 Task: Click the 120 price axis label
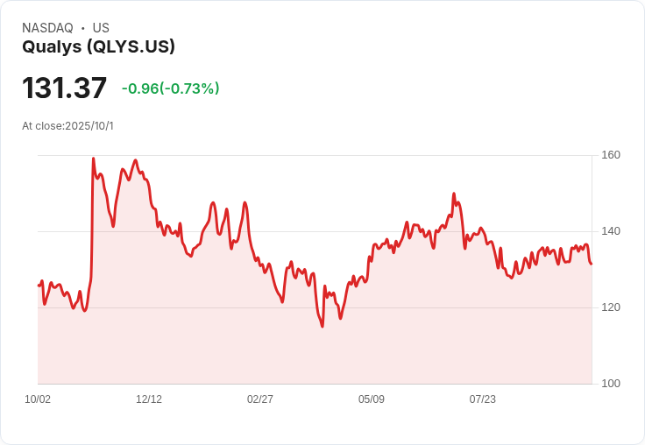(x=611, y=307)
